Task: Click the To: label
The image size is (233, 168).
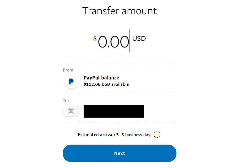Action: tap(66, 100)
